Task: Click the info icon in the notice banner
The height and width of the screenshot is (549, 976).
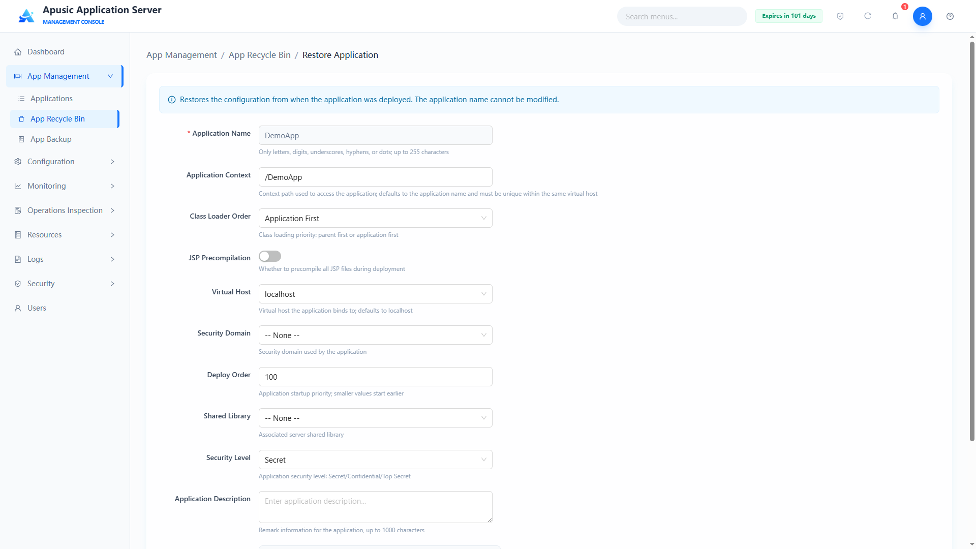Action: (172, 100)
